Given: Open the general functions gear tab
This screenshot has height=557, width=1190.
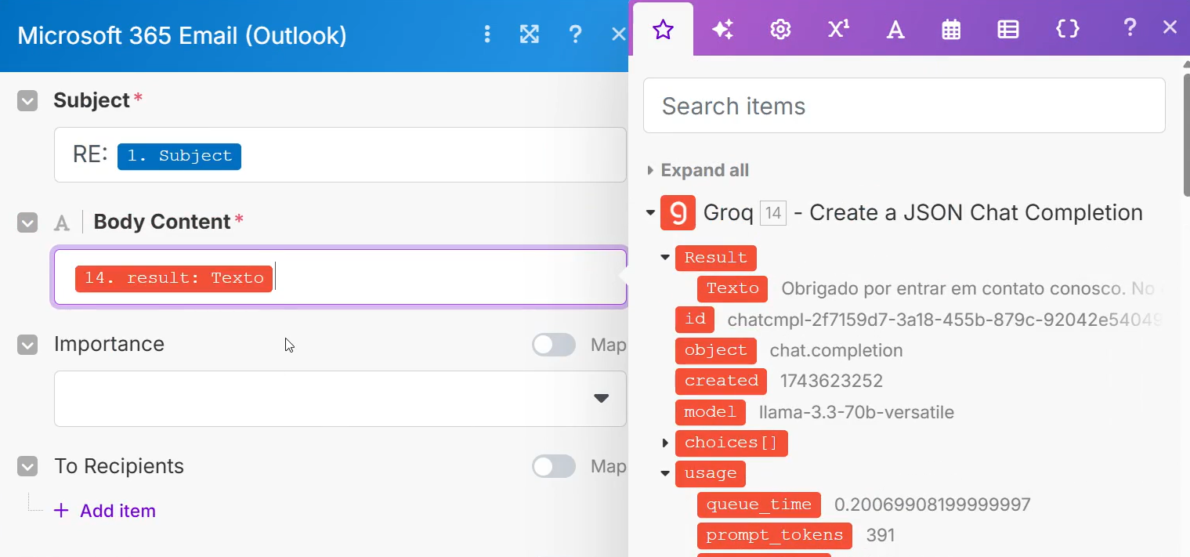Looking at the screenshot, I should [779, 30].
